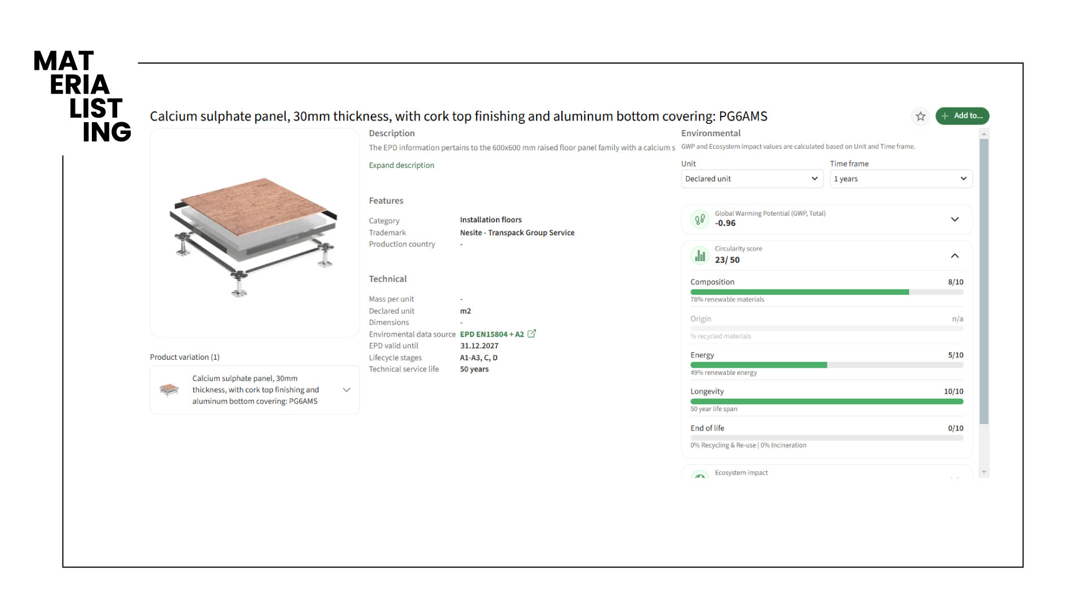The width and height of the screenshot is (1082, 608).
Task: Click the Circularity score bar chart icon
Action: [x=700, y=256]
